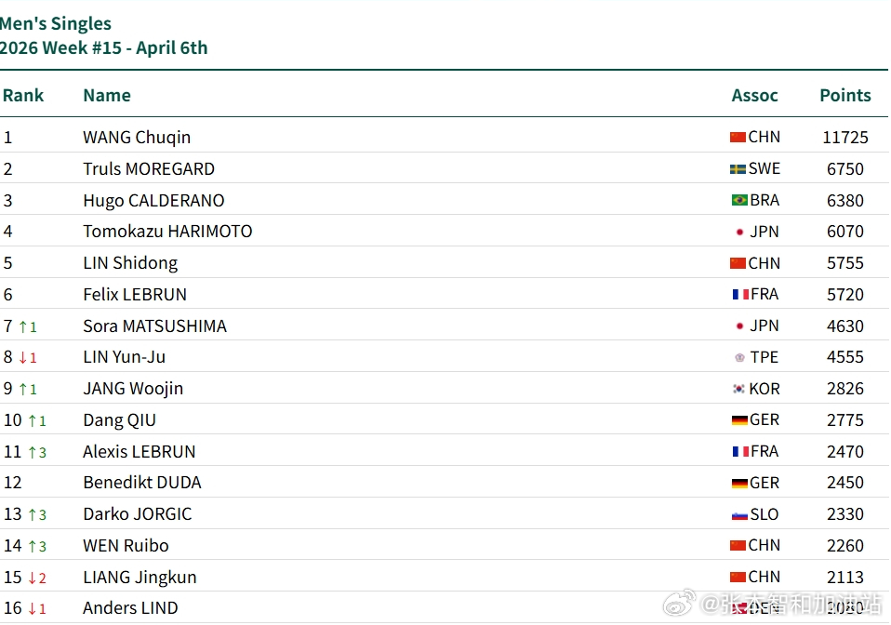
Task: Click the Slovenia flag beside SLO
Action: pyautogui.click(x=739, y=514)
